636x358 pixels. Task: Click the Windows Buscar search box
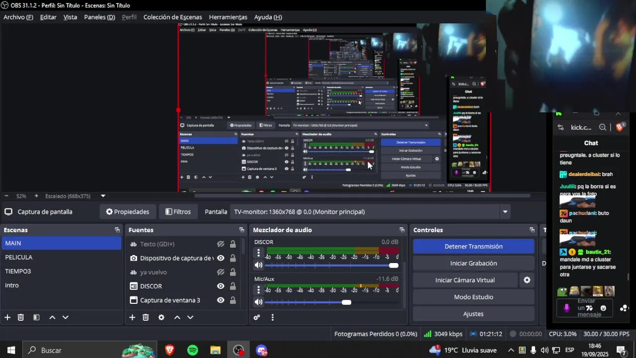[x=89, y=350]
